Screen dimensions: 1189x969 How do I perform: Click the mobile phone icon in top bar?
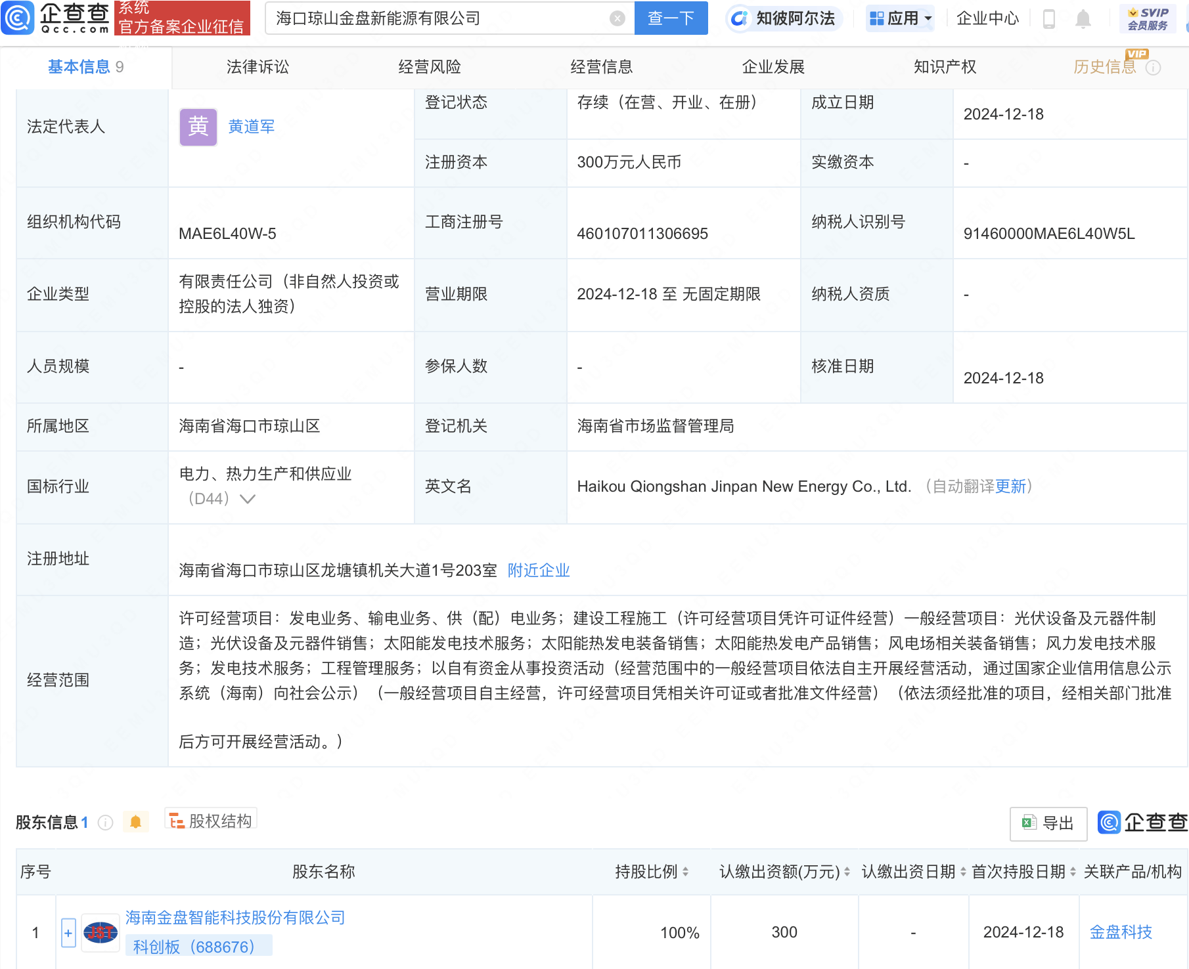1049,18
